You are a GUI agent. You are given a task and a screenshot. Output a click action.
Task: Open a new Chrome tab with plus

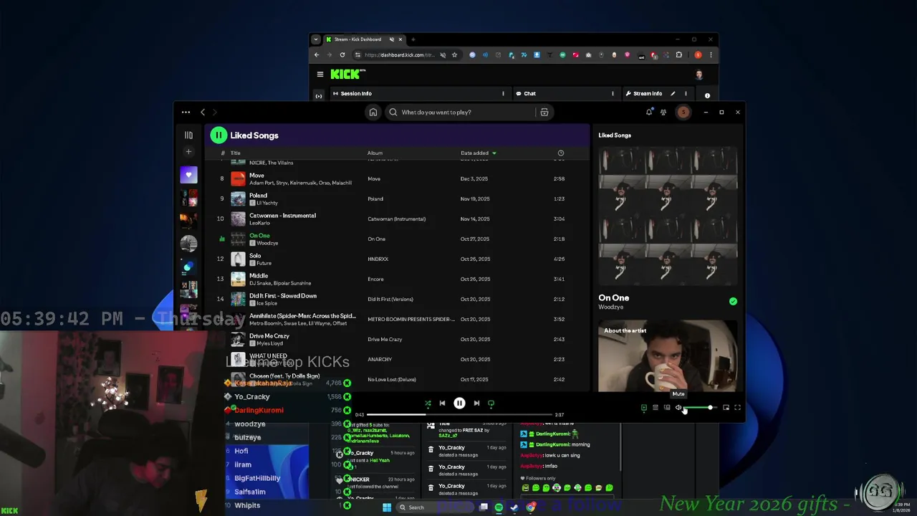point(413,39)
